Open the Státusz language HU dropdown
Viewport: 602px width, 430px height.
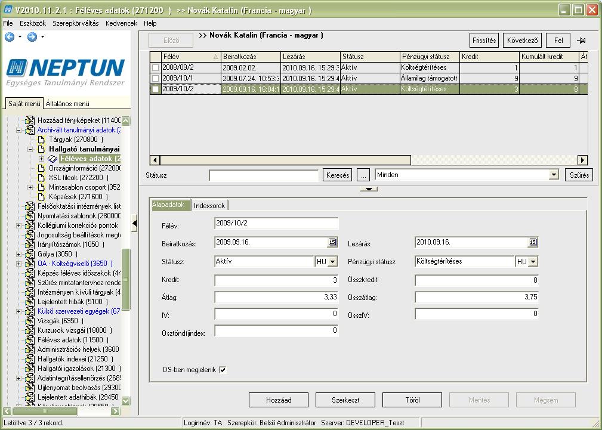click(x=332, y=261)
